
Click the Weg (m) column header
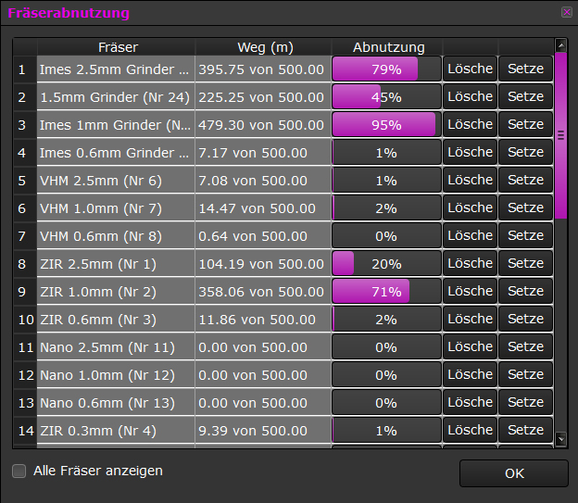pyautogui.click(x=264, y=47)
